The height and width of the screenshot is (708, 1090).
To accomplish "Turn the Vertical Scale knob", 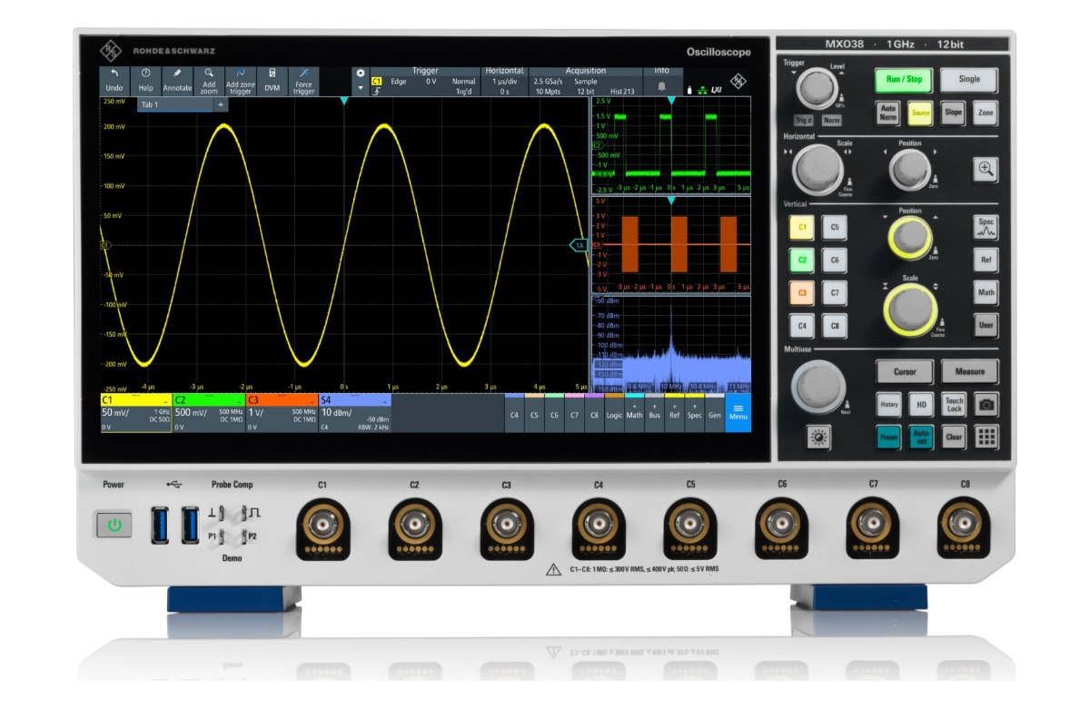I will 909,310.
